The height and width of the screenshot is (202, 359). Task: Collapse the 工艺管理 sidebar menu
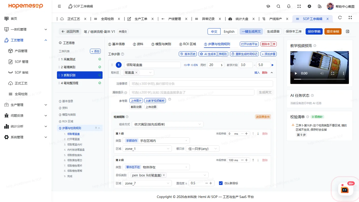pyautogui.click(x=26, y=40)
